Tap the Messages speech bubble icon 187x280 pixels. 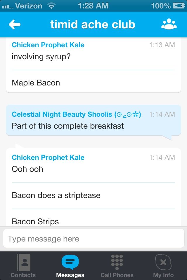click(x=70, y=262)
